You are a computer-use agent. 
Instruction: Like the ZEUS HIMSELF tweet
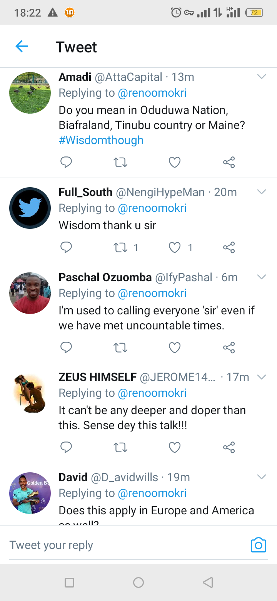175,447
